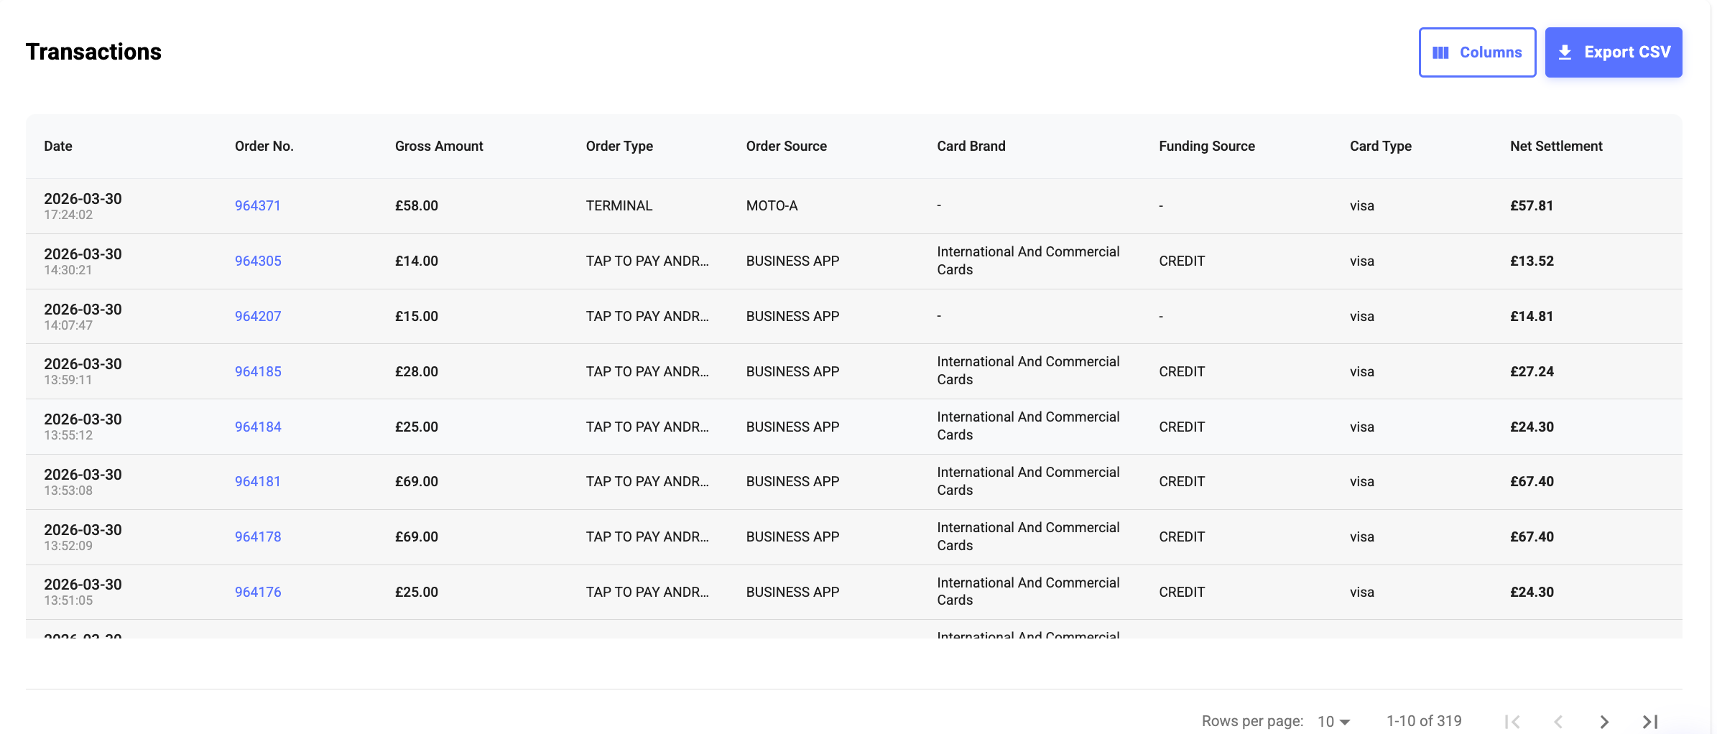
Task: Jump to last page arrow
Action: tap(1650, 722)
